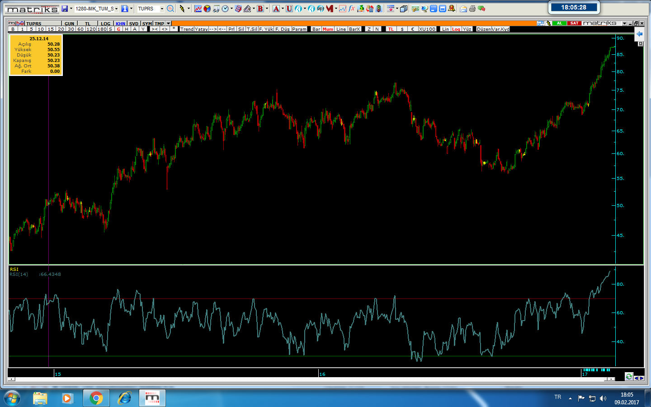Viewport: 651px width, 407px height.
Task: Select the LOG tab in the chart header
Action: 105,24
